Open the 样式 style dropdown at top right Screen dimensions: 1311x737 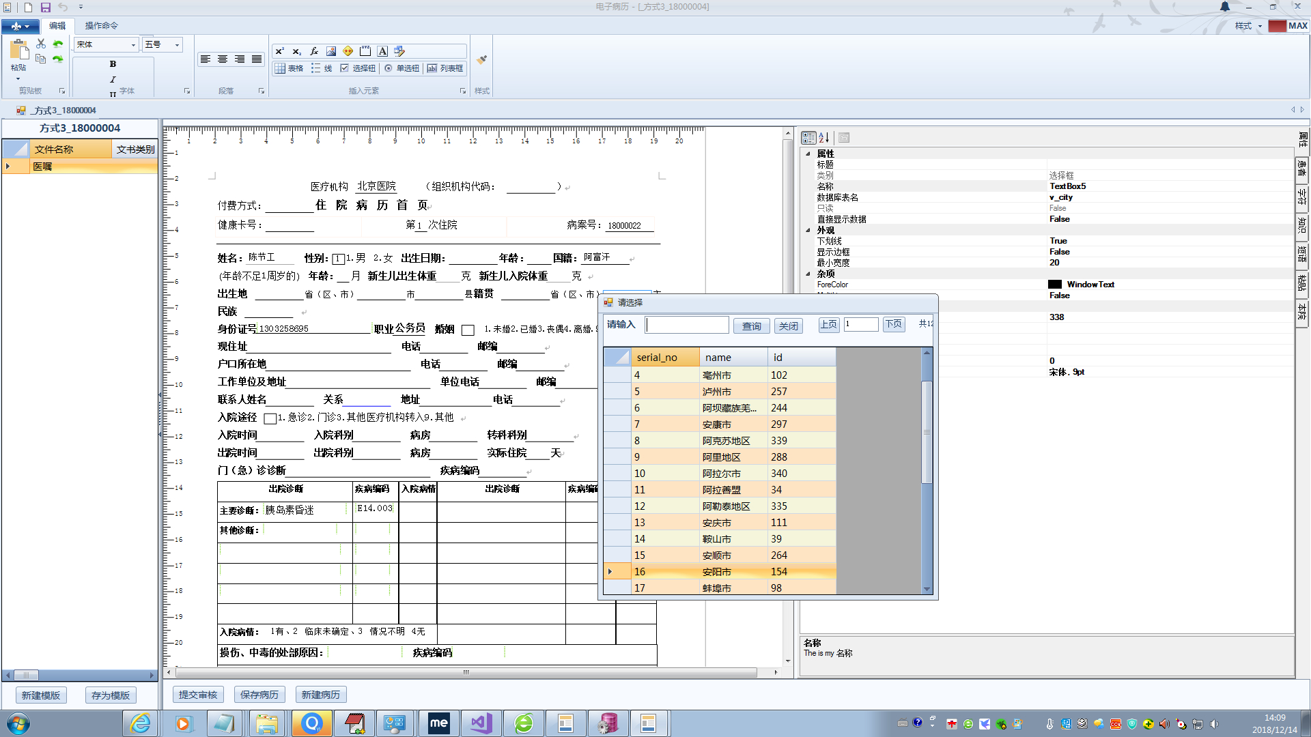(1248, 26)
